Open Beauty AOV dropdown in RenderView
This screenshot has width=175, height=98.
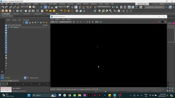pyautogui.click(x=54, y=22)
